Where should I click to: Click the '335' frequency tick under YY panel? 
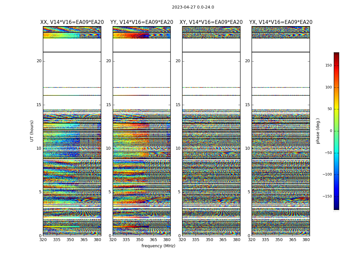[126, 240]
